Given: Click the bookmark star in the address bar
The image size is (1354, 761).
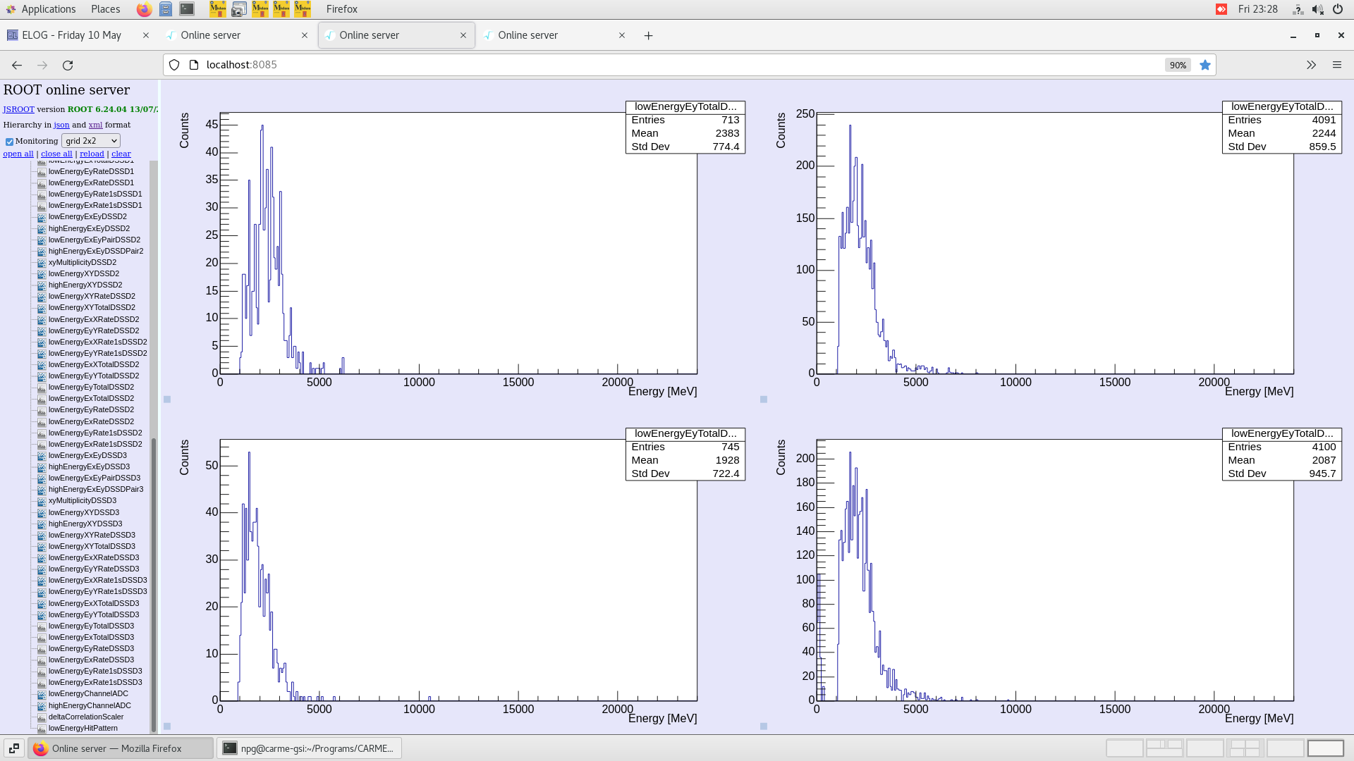Looking at the screenshot, I should 1205,65.
